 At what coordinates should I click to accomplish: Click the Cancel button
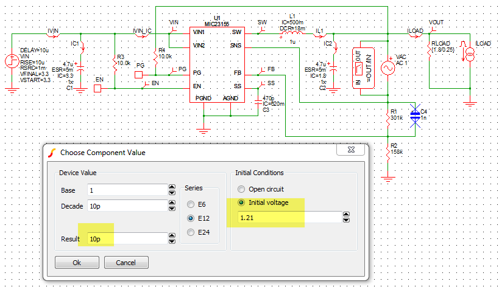(126, 263)
